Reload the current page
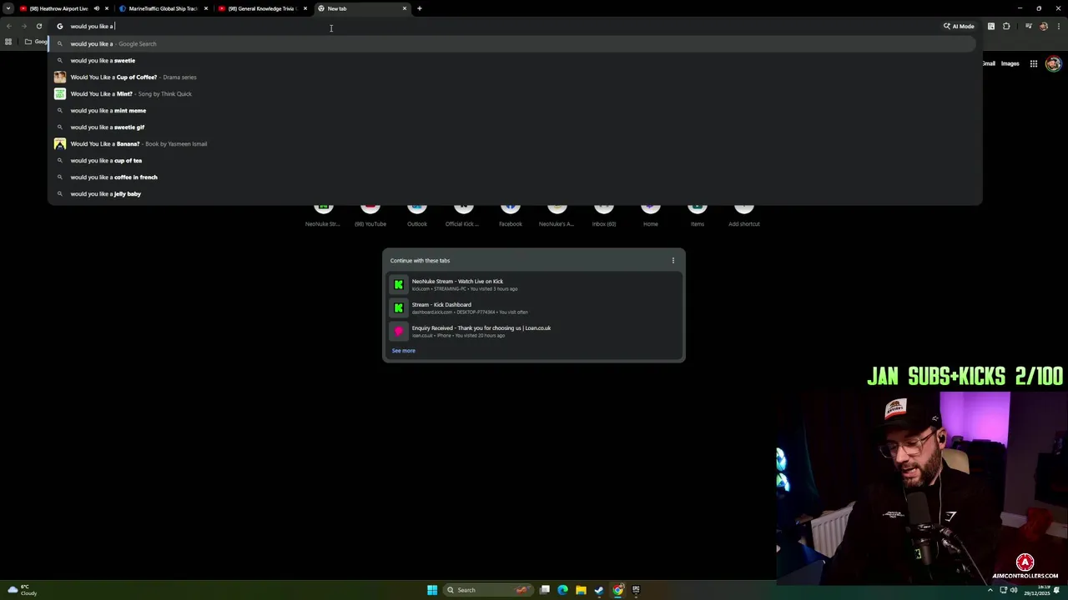 [39, 26]
